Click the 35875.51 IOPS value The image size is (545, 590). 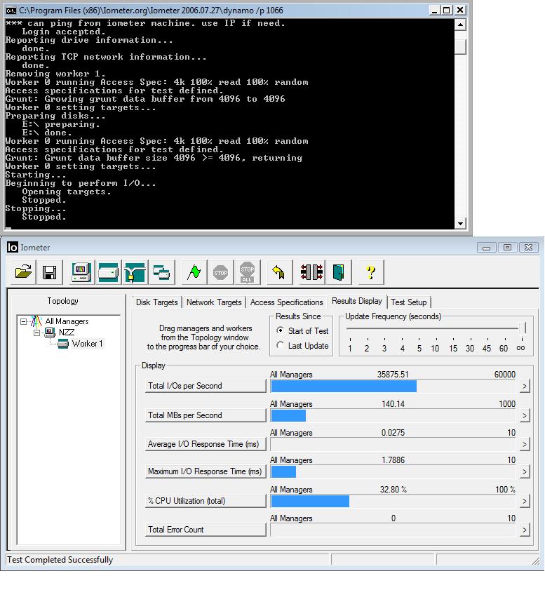(393, 375)
